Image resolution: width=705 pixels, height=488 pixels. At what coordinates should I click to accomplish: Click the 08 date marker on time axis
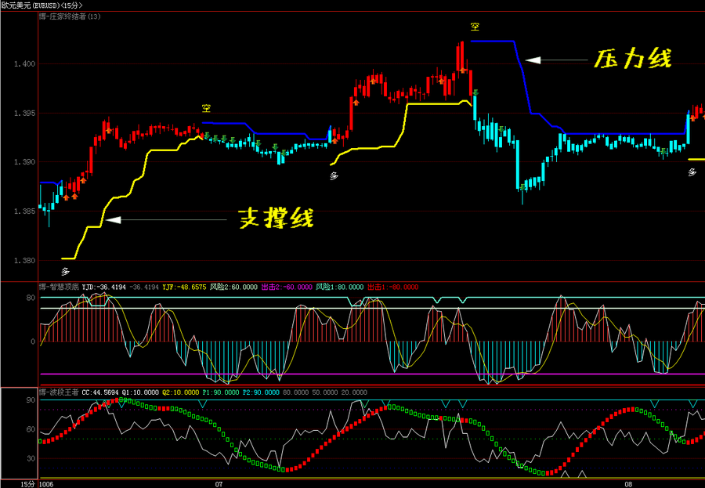[628, 484]
